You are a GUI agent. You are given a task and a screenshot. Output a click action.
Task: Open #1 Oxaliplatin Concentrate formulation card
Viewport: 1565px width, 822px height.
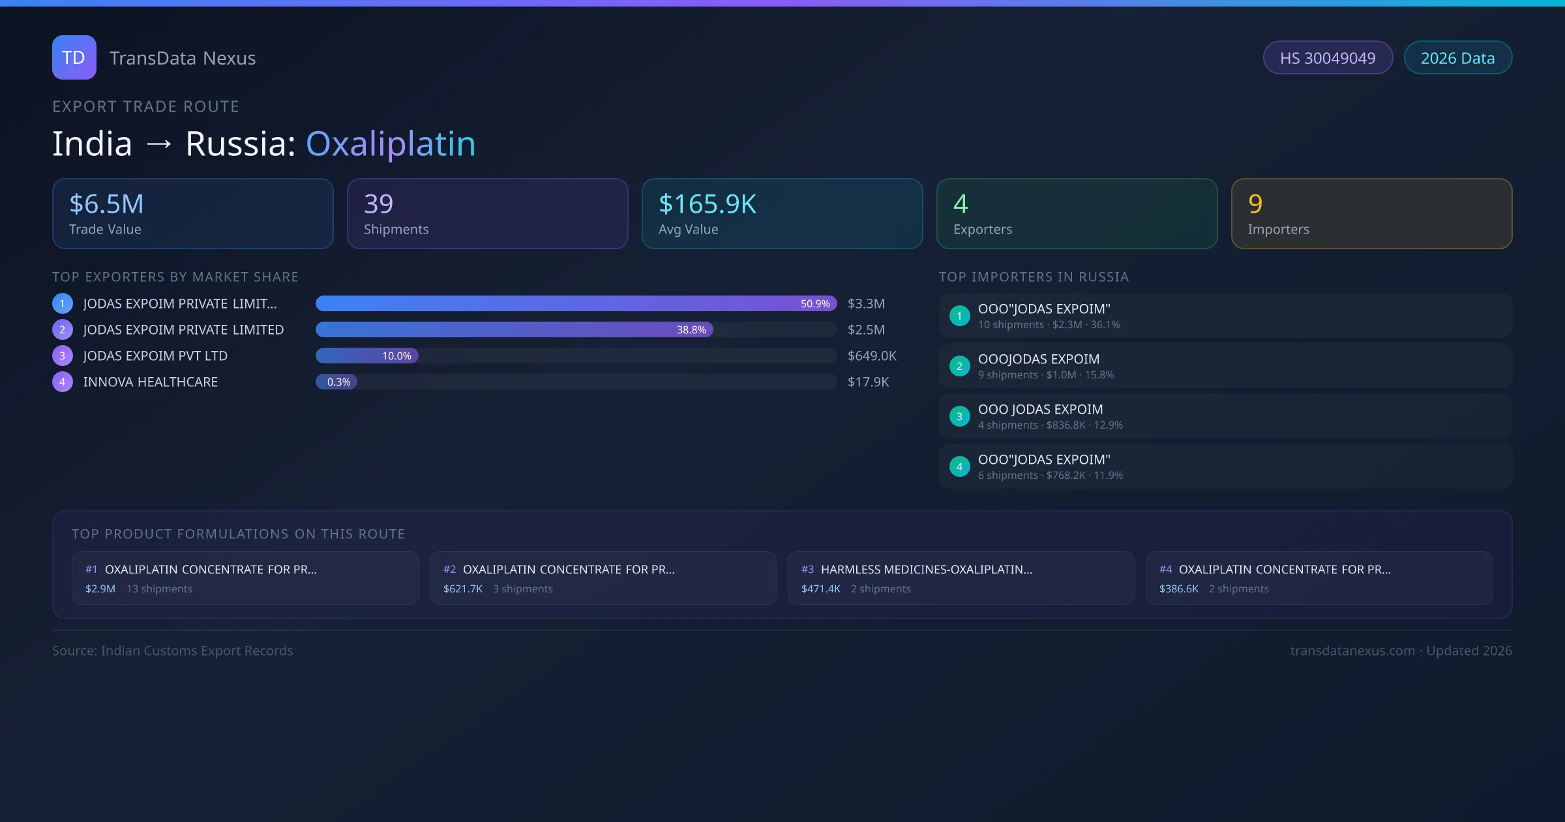245,578
